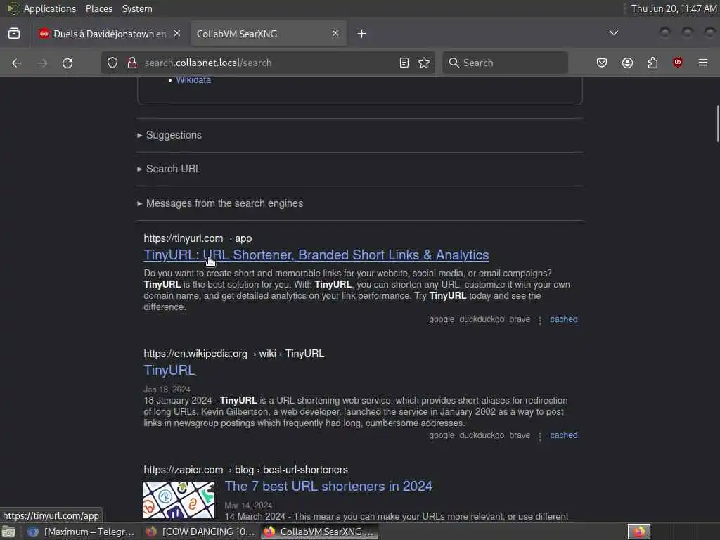This screenshot has width=720, height=540.
Task: Open more options dots for tinyurl.com result
Action: [x=540, y=320]
